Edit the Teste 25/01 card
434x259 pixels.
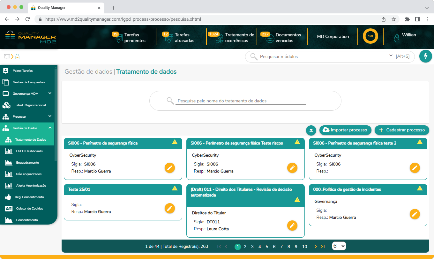pos(170,208)
